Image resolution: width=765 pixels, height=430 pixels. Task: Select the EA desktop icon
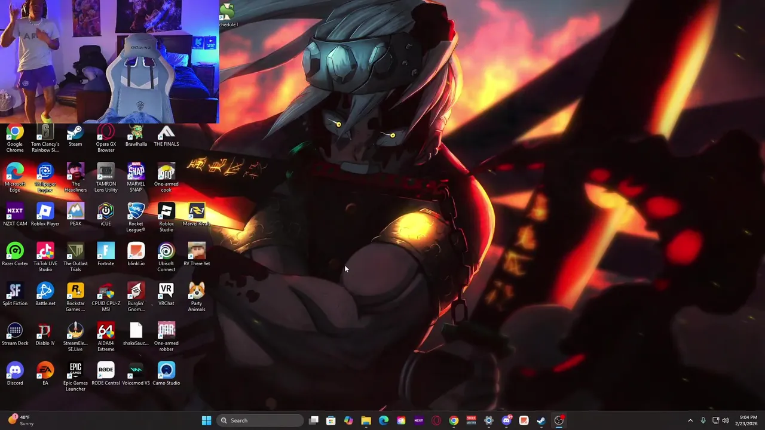[x=45, y=374]
